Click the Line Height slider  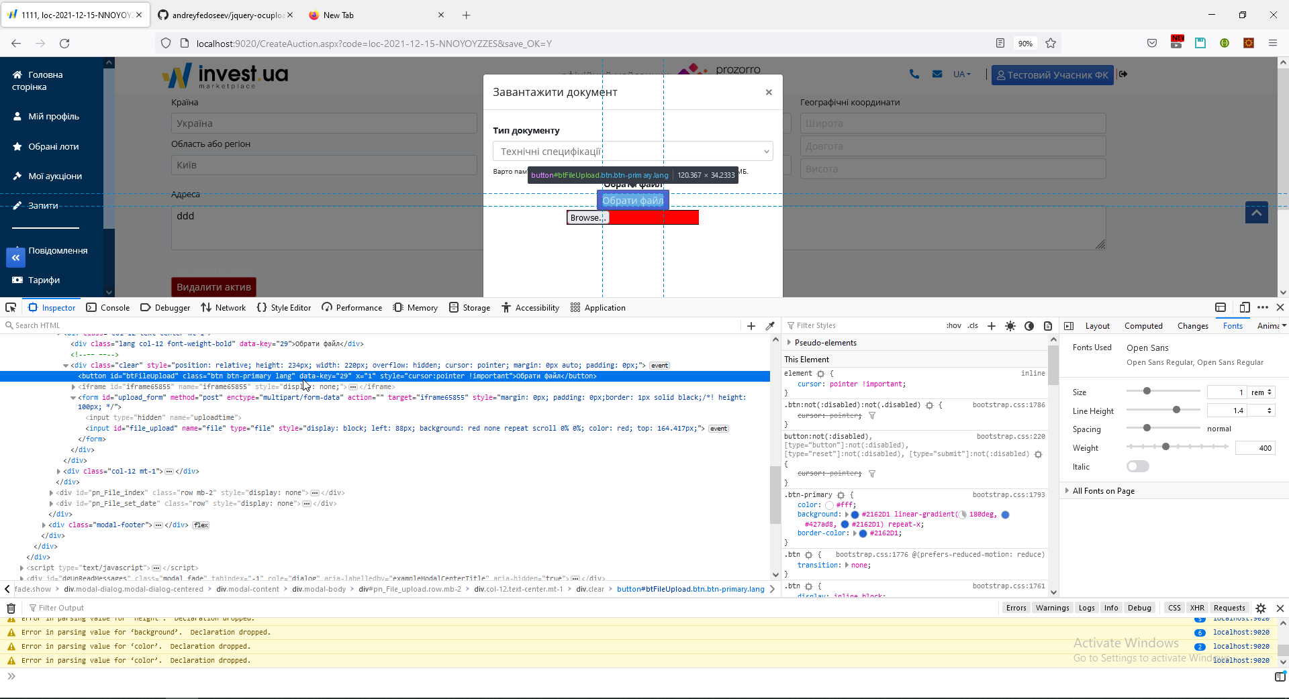1163,410
